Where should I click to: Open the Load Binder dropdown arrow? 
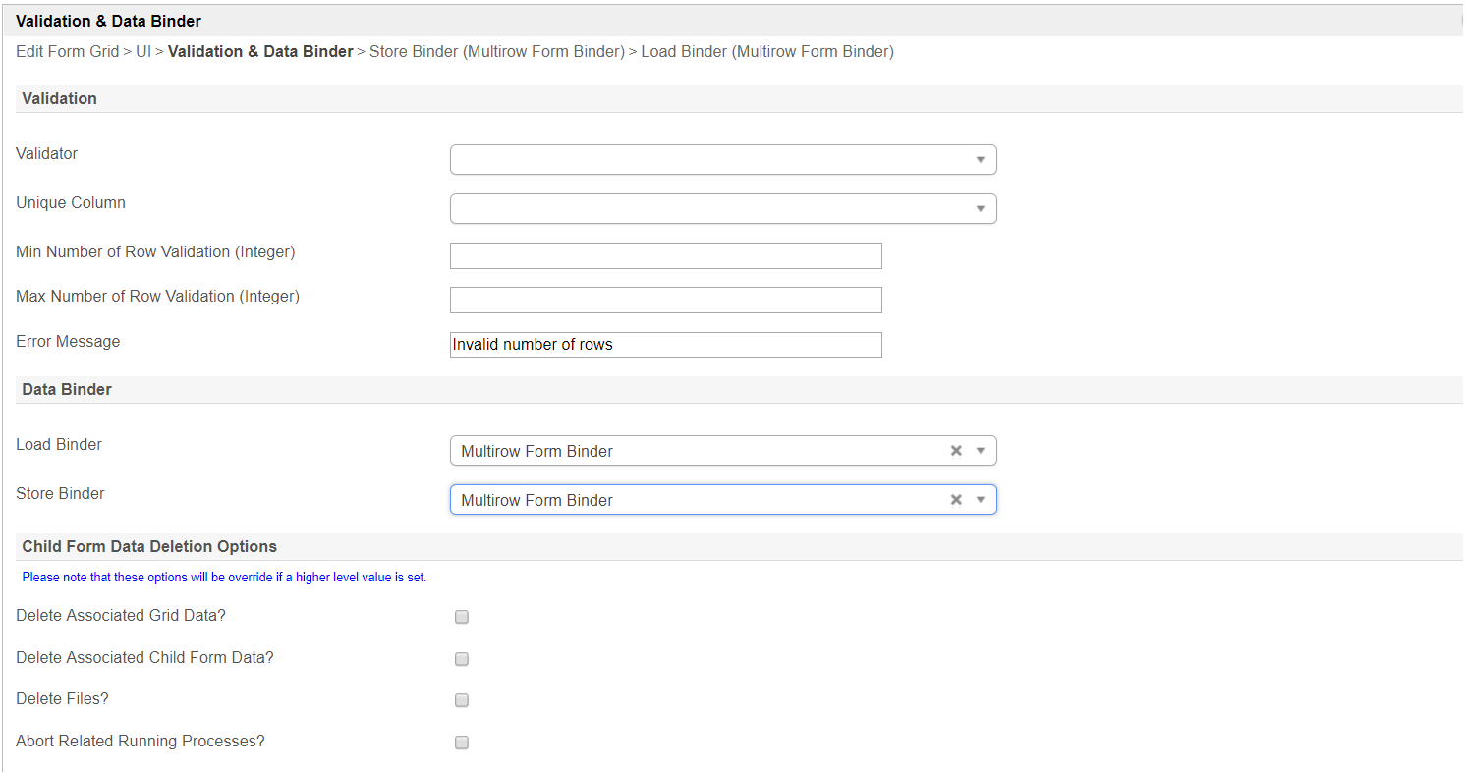(980, 451)
